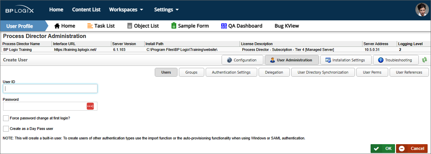Click the BP Logix logo

pyautogui.click(x=19, y=10)
